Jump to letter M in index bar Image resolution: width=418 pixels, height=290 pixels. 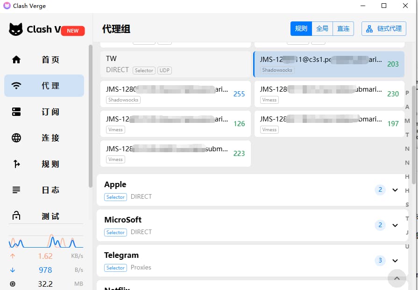407,121
